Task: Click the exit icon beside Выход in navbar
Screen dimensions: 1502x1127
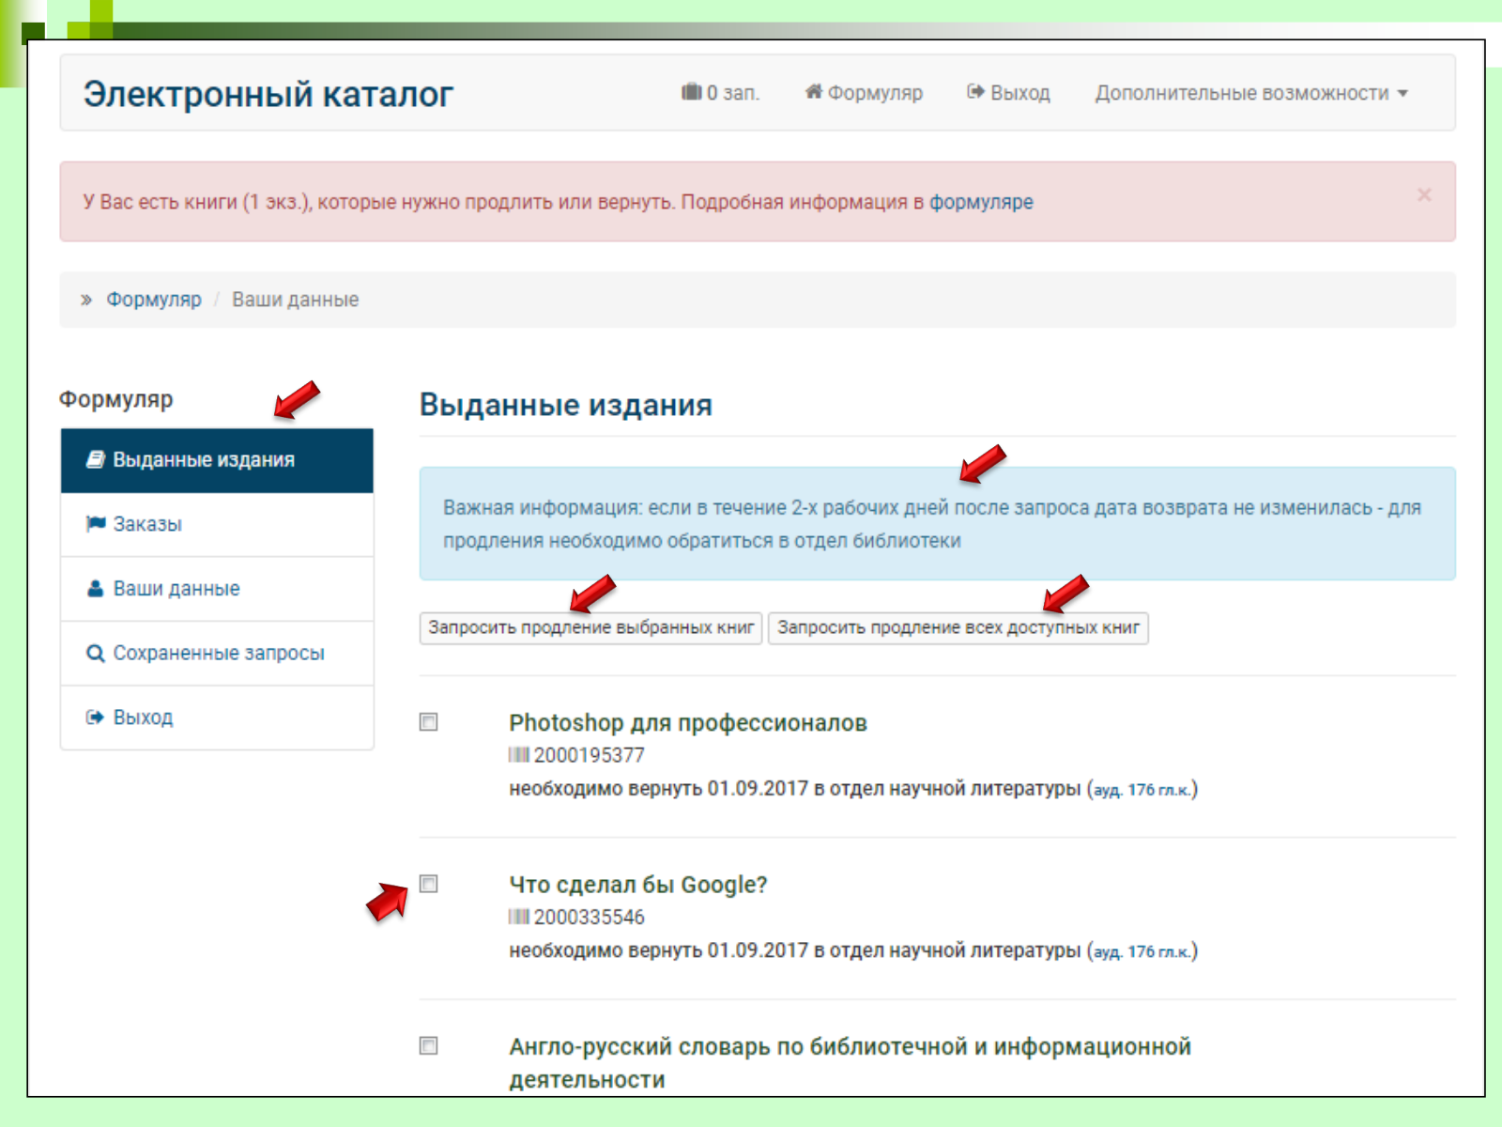Action: 975,92
